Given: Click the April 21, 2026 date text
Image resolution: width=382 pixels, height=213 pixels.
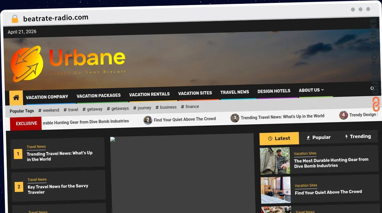Looking at the screenshot, I should point(22,32).
